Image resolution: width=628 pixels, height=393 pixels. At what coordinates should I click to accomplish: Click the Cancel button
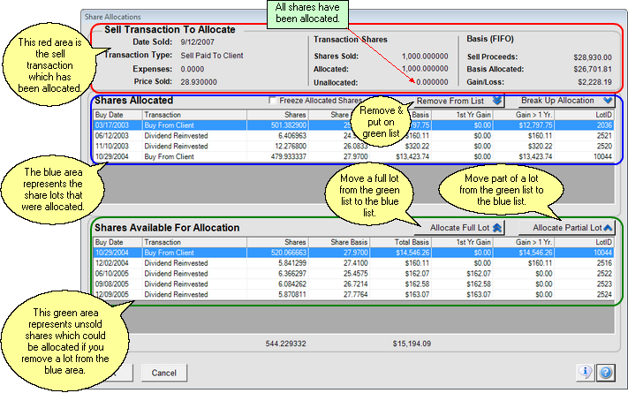pyautogui.click(x=163, y=373)
